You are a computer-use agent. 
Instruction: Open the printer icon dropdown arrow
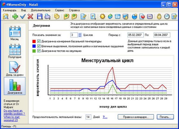[x=50, y=19]
